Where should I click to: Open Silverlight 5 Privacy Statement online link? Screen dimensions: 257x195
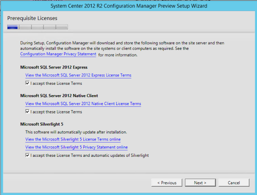pyautogui.click(x=76, y=147)
